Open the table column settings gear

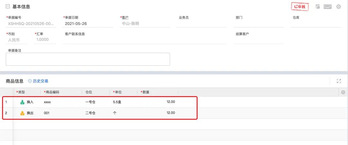343,92
